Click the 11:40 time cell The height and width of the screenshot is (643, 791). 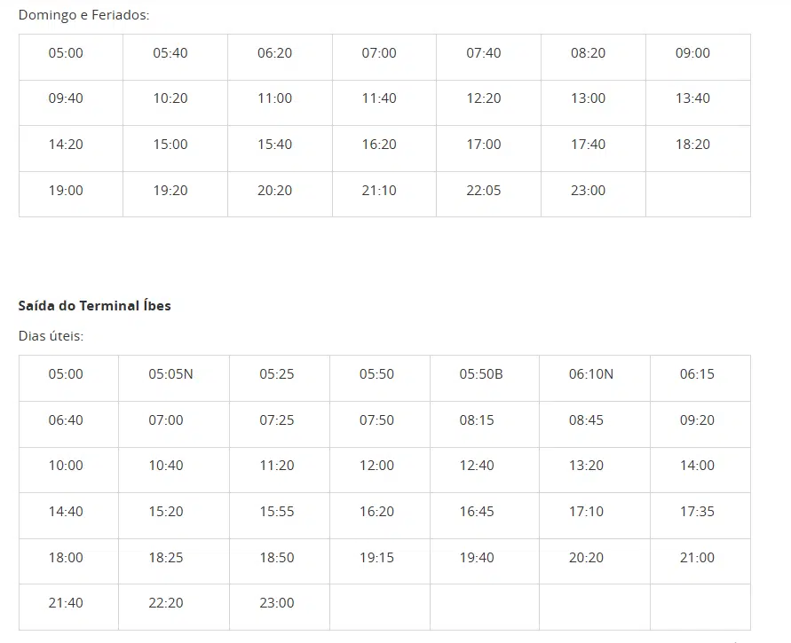379,98
